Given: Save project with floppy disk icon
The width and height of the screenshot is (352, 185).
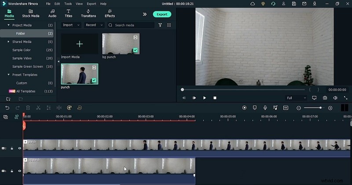Looking at the screenshot, I should point(294,4).
